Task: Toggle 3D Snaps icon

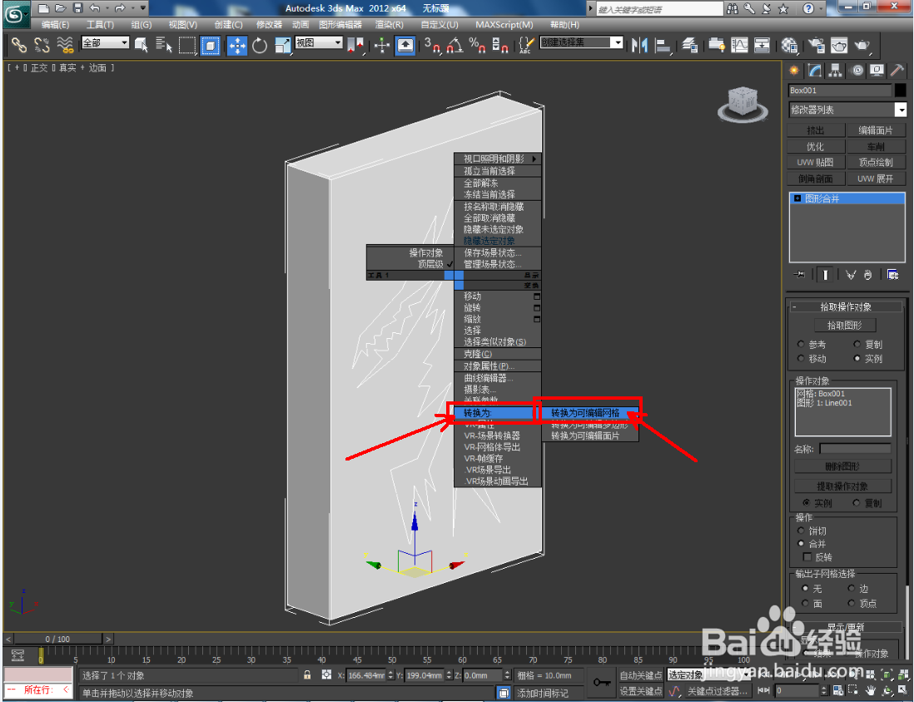Action: [x=431, y=45]
